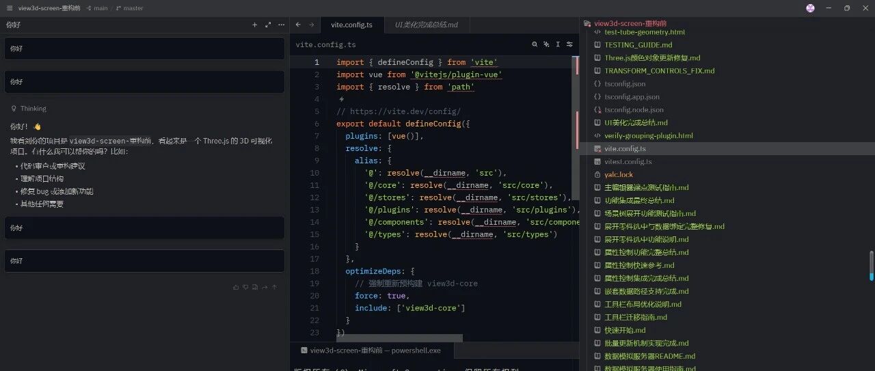
Task: Open vitest.config.ts in file tree
Action: [x=628, y=162]
